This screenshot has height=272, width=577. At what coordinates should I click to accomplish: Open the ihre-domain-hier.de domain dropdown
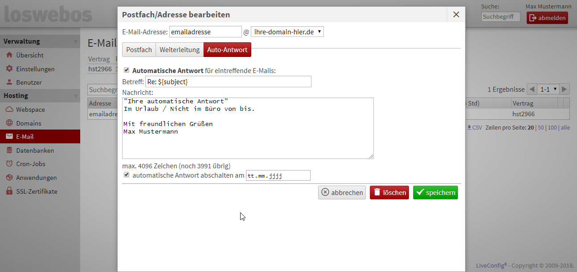287,32
